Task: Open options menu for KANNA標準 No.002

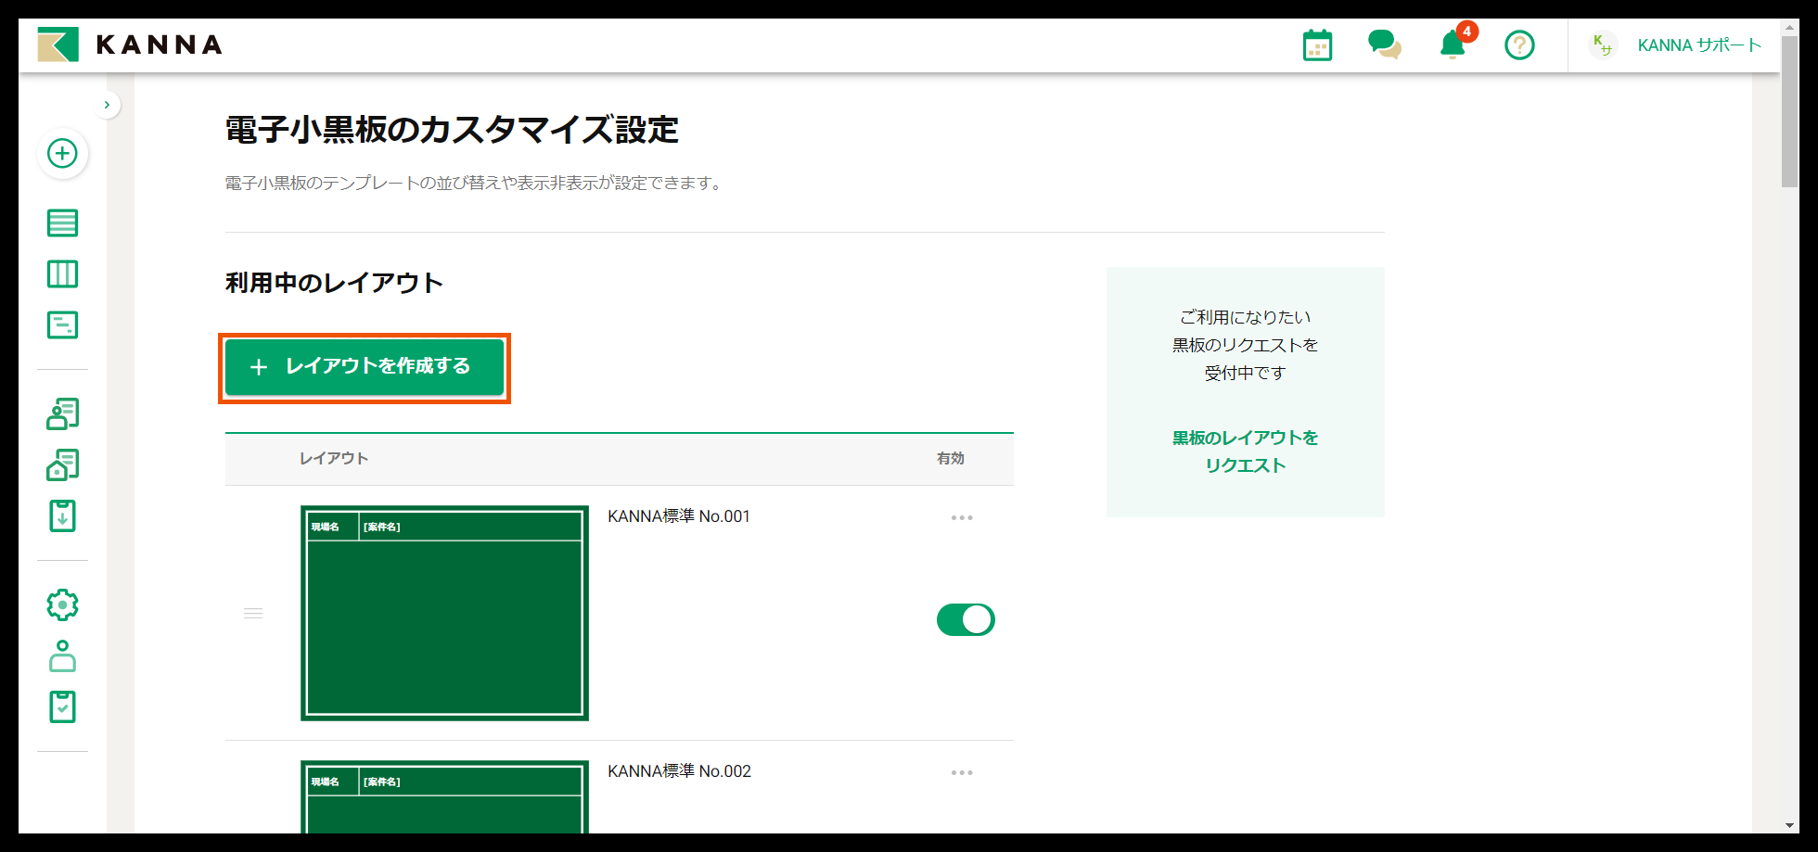Action: [962, 772]
